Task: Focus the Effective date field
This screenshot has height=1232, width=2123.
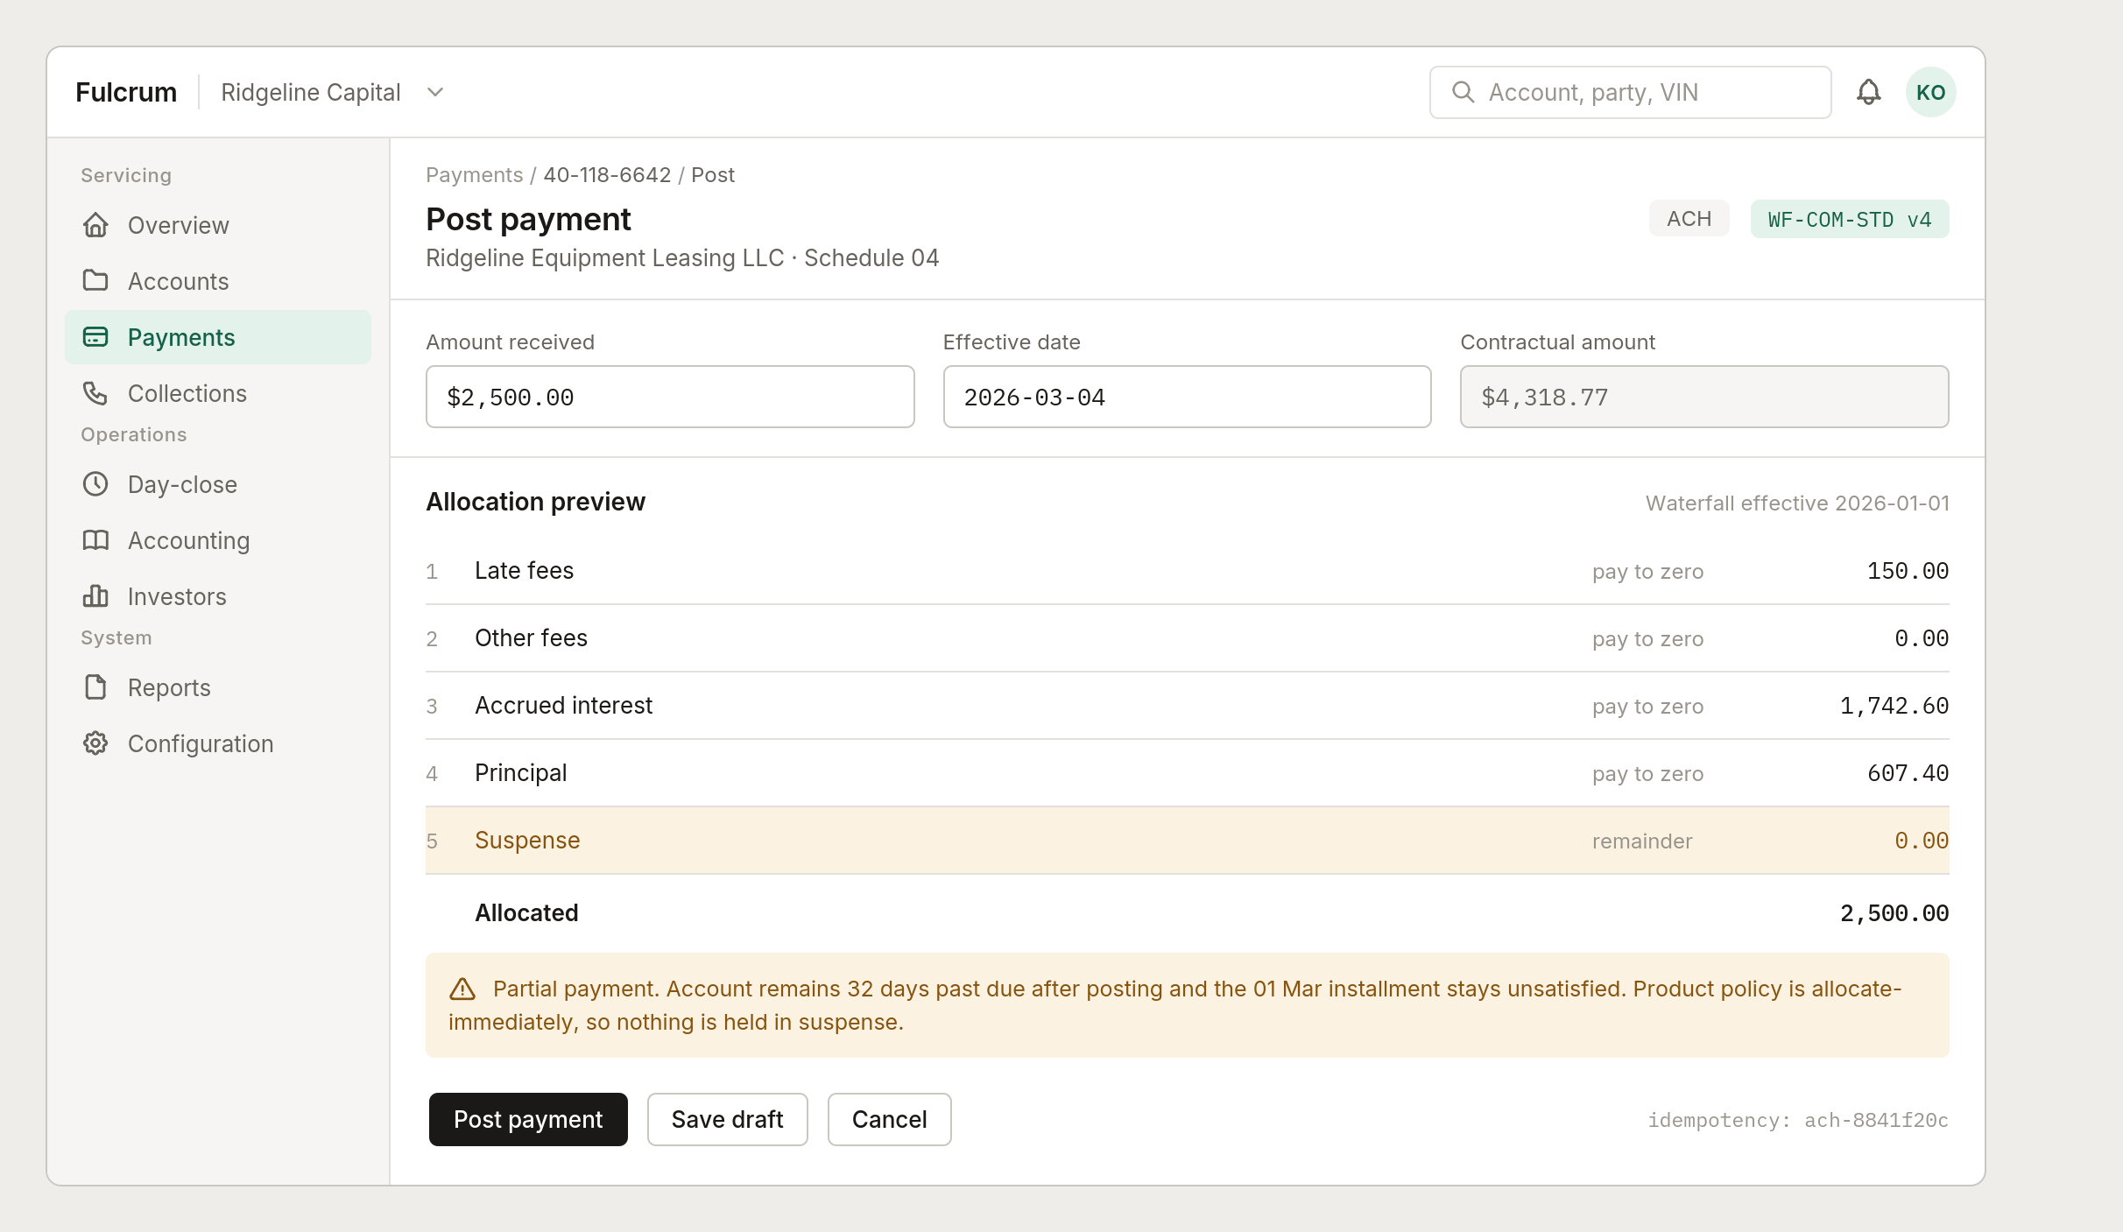Action: coord(1187,397)
